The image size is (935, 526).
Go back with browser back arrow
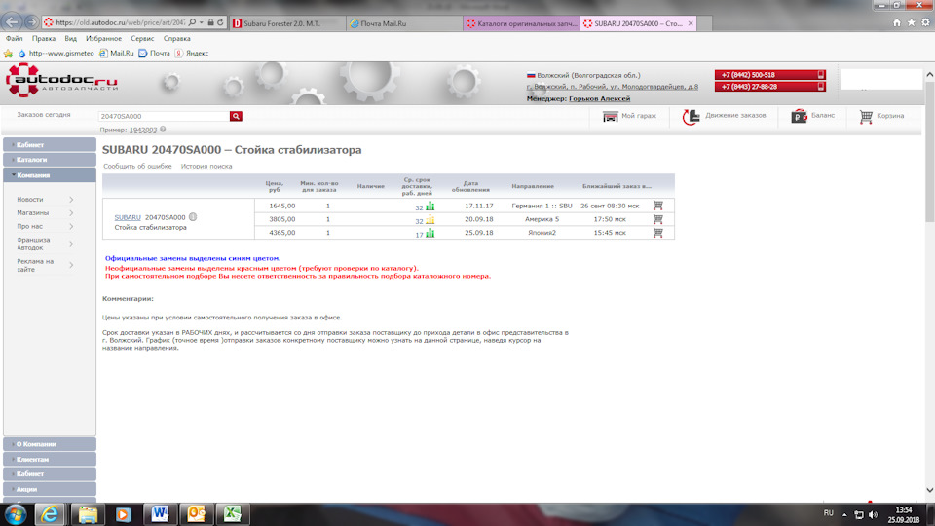(x=12, y=22)
